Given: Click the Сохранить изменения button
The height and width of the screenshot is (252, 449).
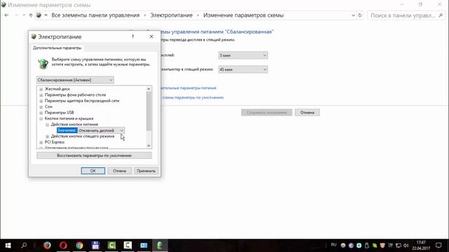Looking at the screenshot, I should click(267, 113).
